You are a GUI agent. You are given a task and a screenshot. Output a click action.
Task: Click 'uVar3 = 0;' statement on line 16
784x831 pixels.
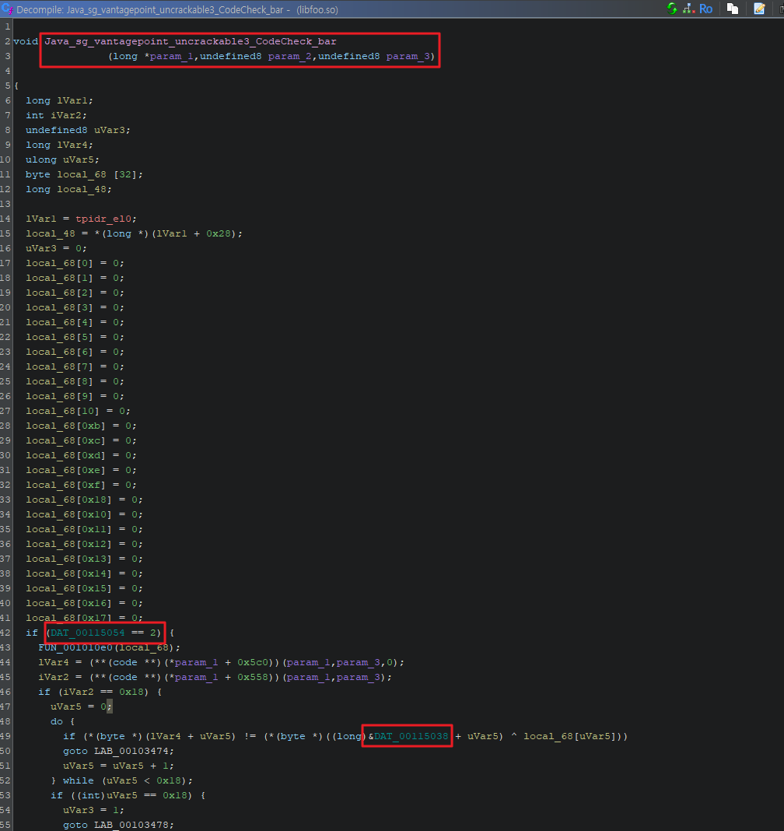point(56,248)
